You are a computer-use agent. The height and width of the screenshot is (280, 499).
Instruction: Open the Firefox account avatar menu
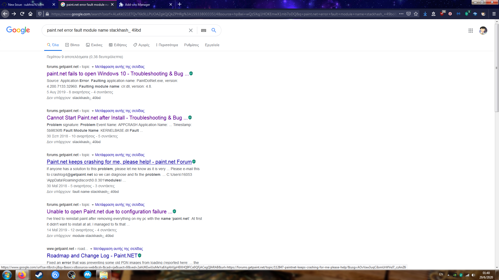click(483, 14)
